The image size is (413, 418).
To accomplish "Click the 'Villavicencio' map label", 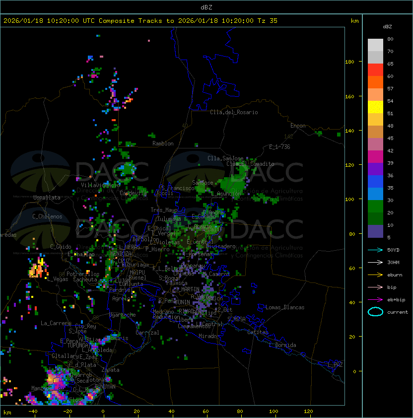I will point(100,185).
